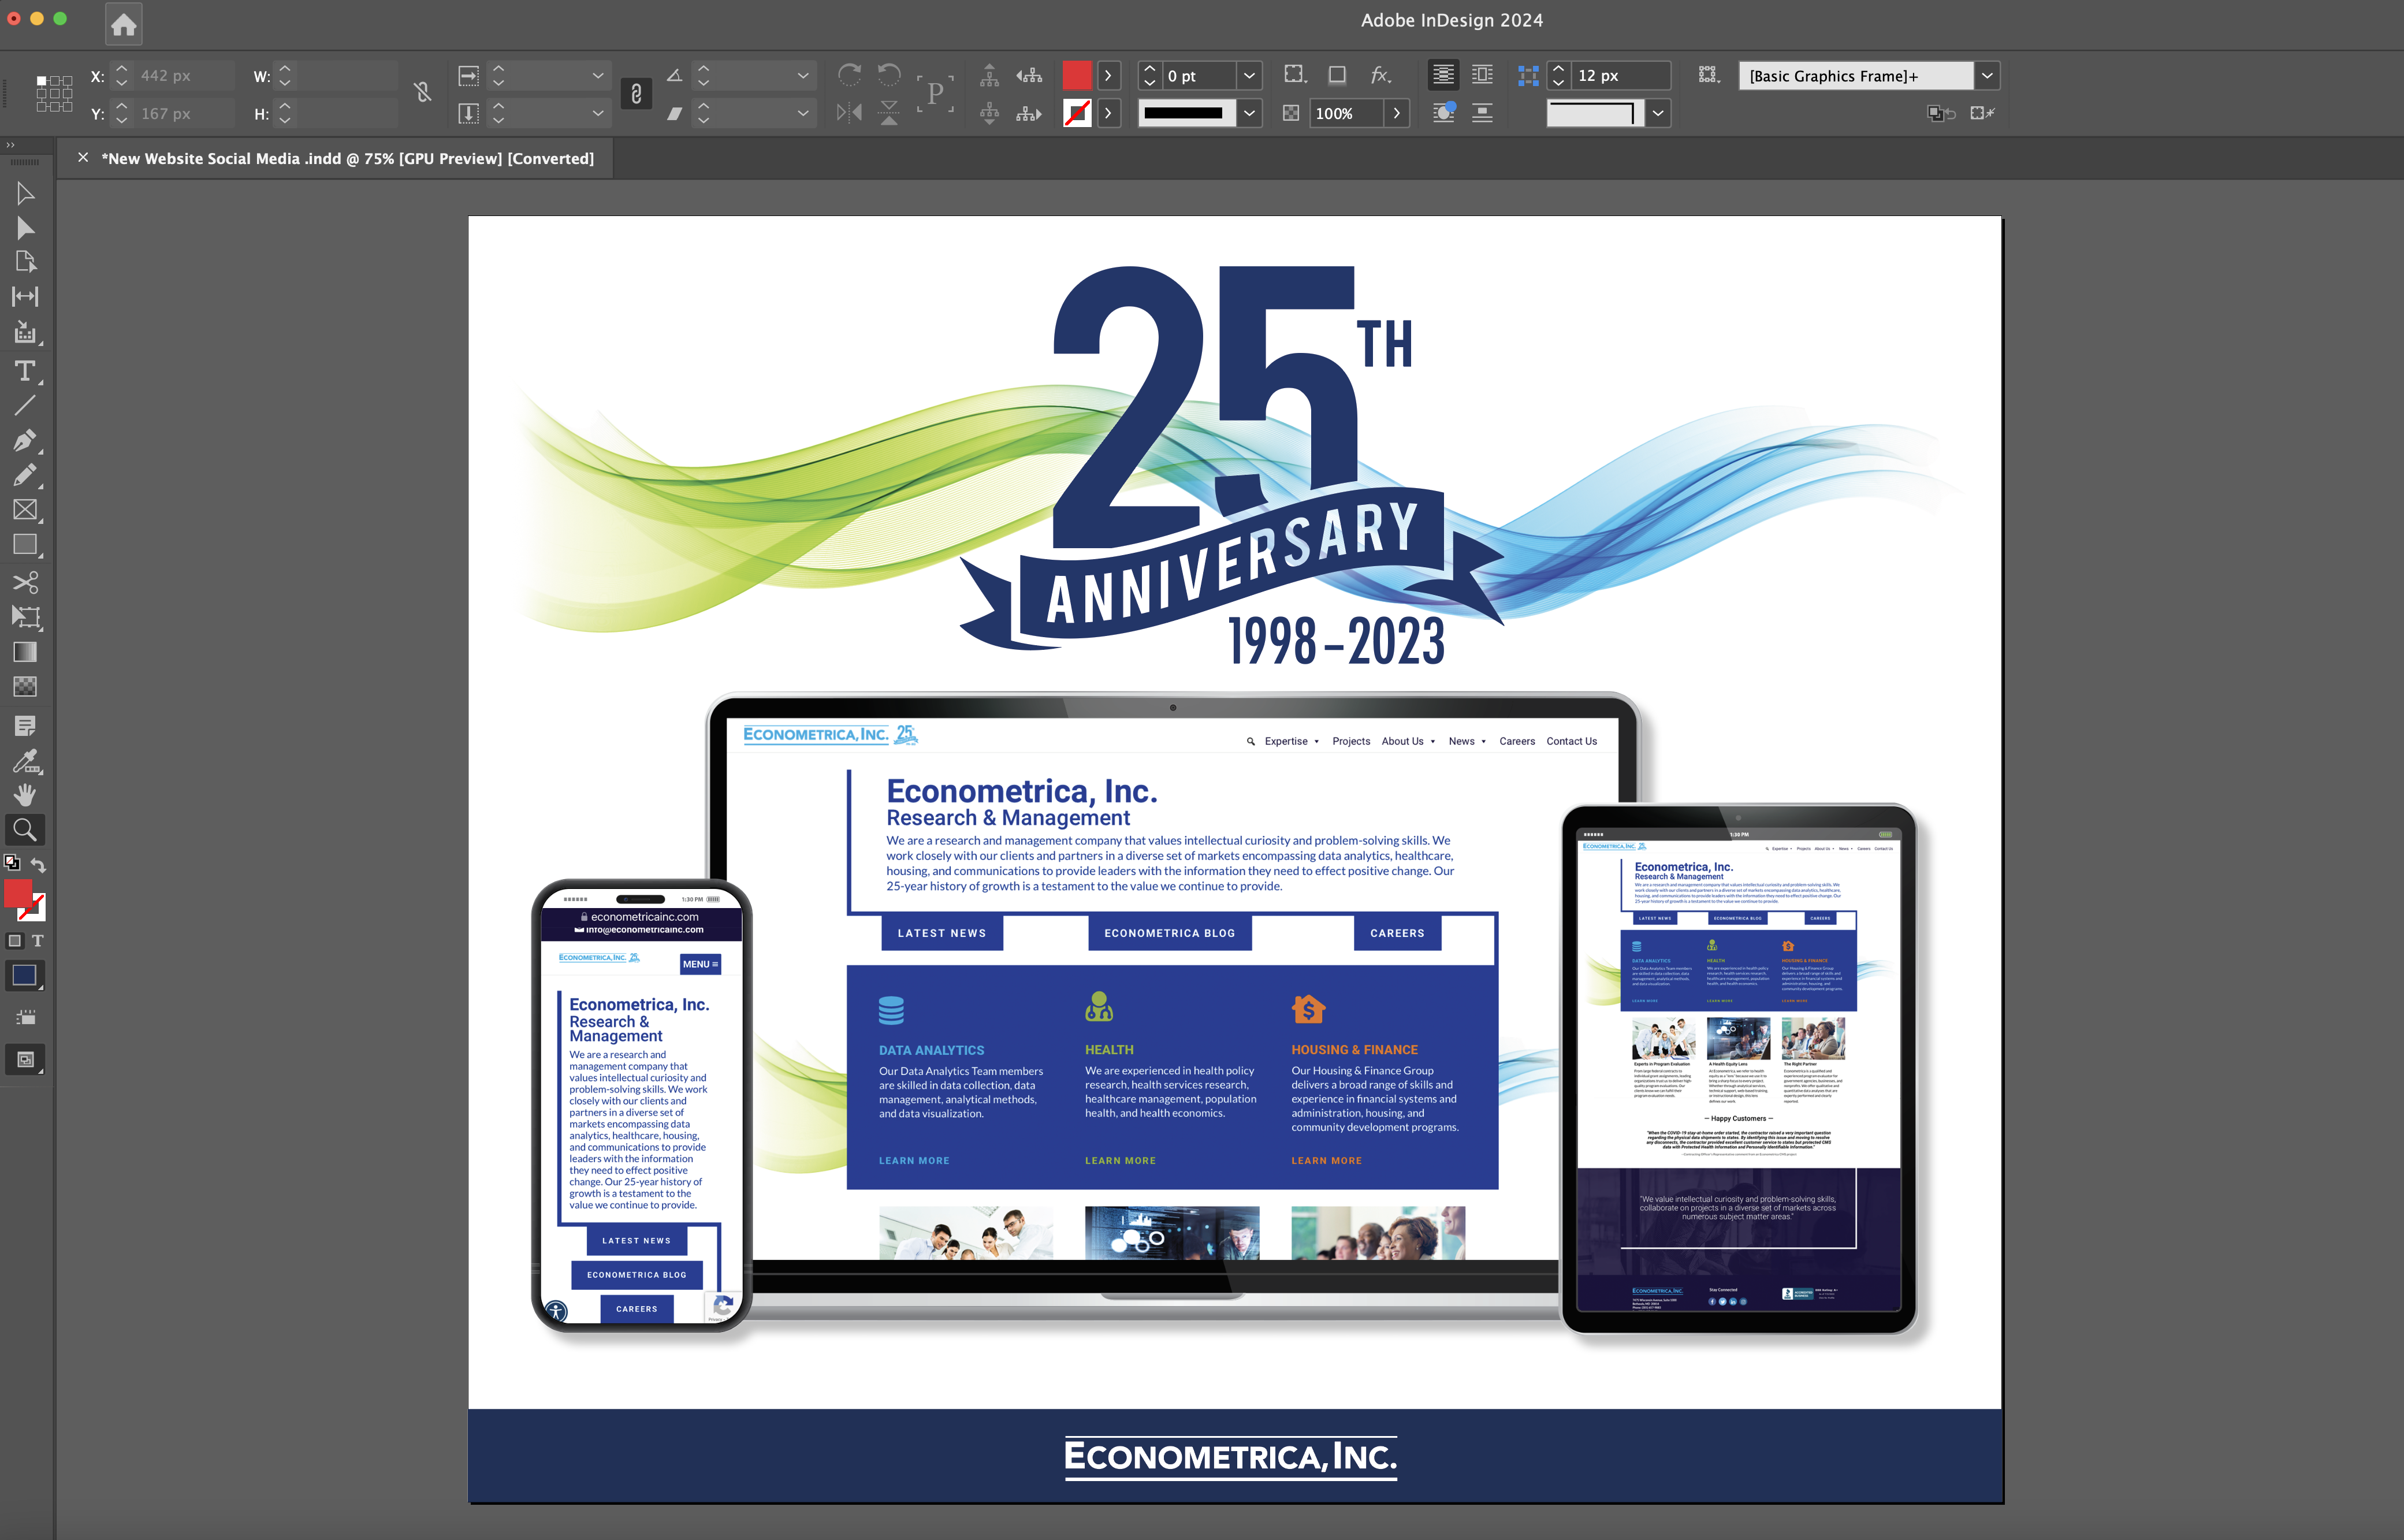Select the reference point locator grid
This screenshot has width=2404, height=1540.
pos(54,93)
